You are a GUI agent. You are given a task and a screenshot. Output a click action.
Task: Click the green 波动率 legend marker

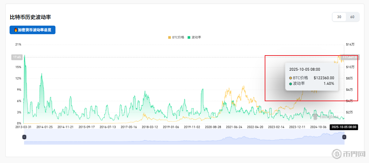coord(189,37)
